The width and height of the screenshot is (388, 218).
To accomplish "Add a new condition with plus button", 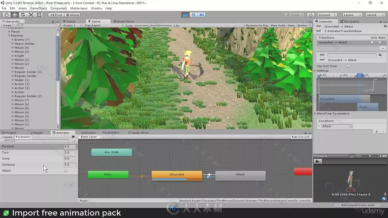I will click(x=377, y=132).
